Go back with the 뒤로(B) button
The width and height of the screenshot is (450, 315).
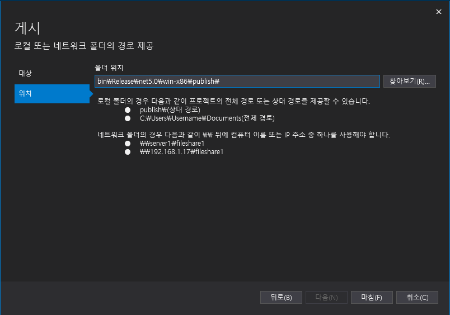pyautogui.click(x=281, y=297)
